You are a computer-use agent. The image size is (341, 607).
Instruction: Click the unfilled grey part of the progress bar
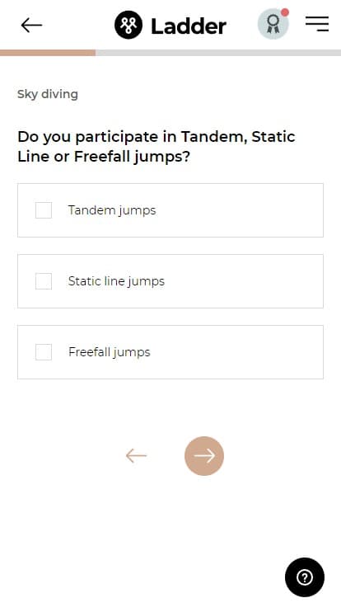click(218, 53)
